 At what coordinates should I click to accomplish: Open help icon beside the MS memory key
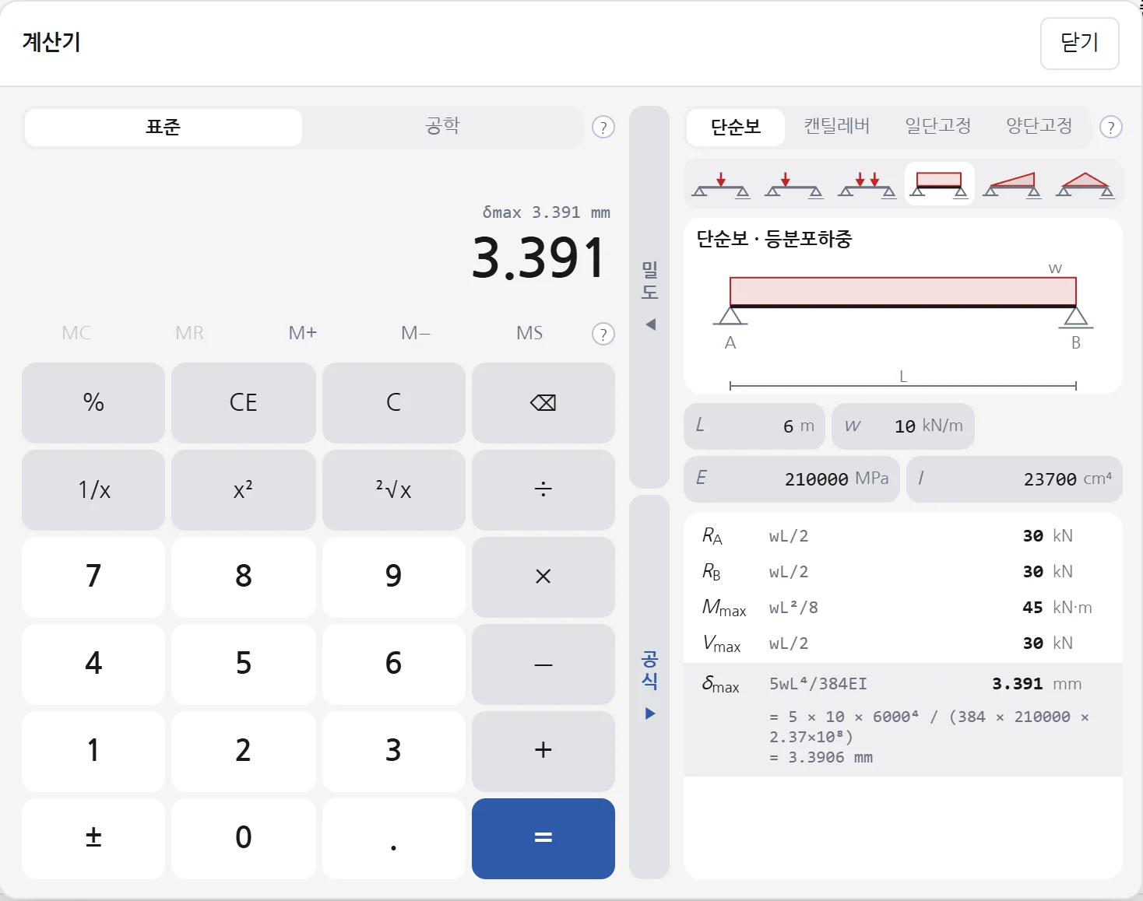coord(603,334)
